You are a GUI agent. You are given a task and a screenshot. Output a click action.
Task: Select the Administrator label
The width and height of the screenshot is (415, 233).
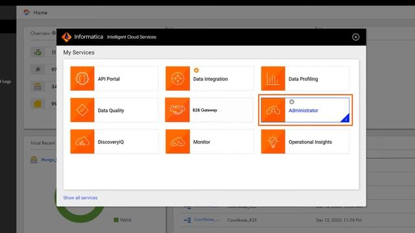click(x=303, y=111)
